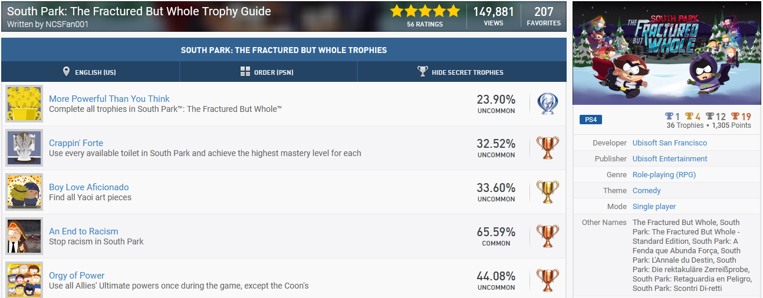
Task: Click the Crappin' Forte toilet thumbnail
Action: pos(24,148)
